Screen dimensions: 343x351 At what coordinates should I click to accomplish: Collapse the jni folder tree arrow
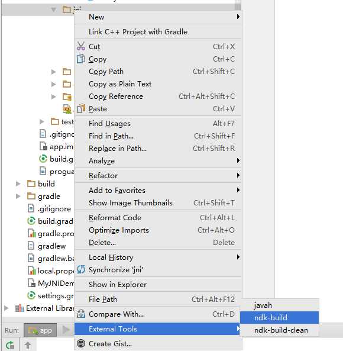pyautogui.click(x=53, y=9)
